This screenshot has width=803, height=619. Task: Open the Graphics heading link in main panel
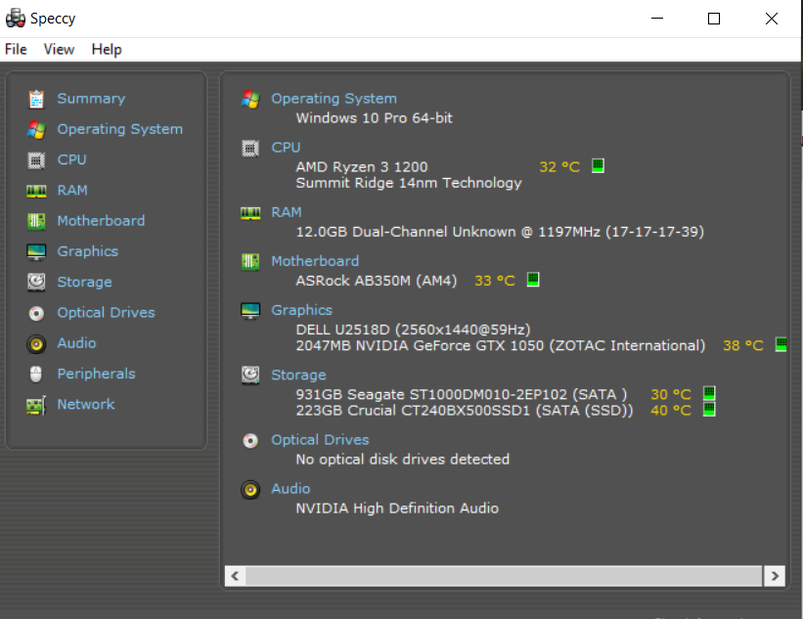pos(301,310)
